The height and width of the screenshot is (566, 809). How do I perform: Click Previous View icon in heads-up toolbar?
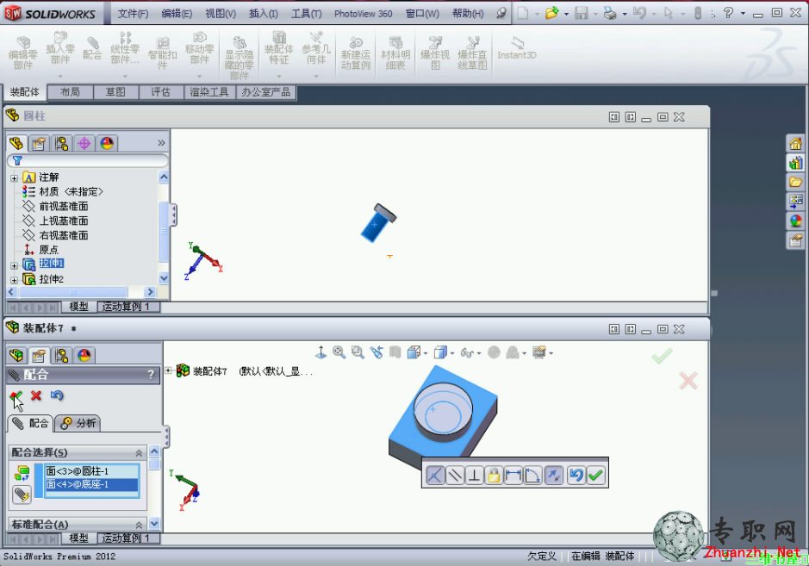coord(376,351)
